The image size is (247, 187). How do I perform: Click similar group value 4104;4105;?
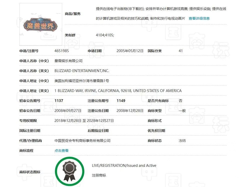click(x=105, y=35)
